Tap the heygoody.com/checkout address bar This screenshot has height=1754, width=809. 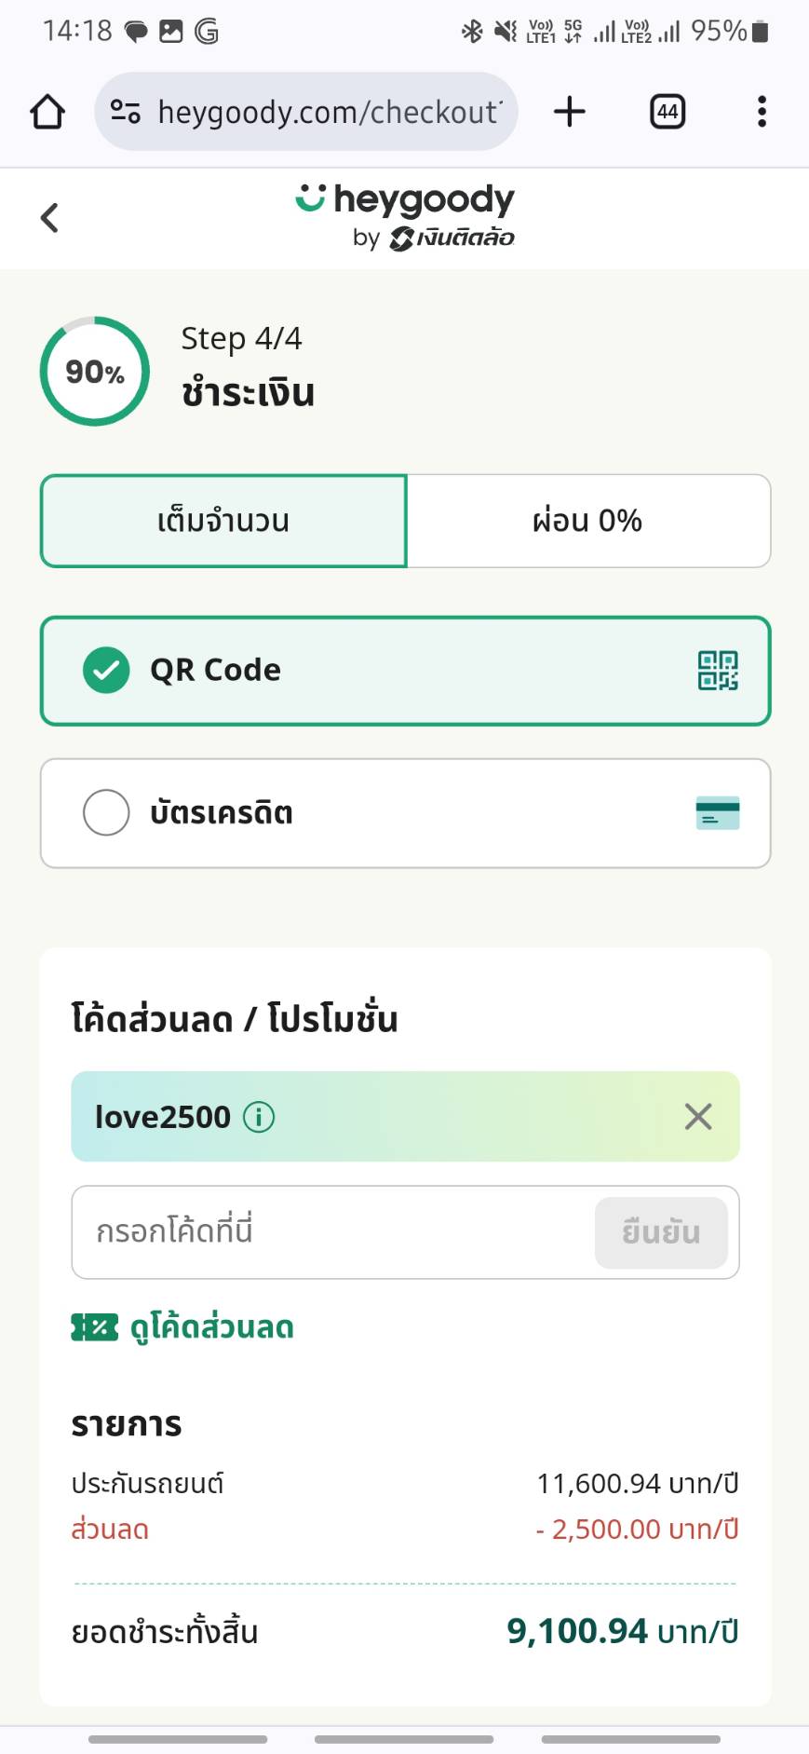328,112
